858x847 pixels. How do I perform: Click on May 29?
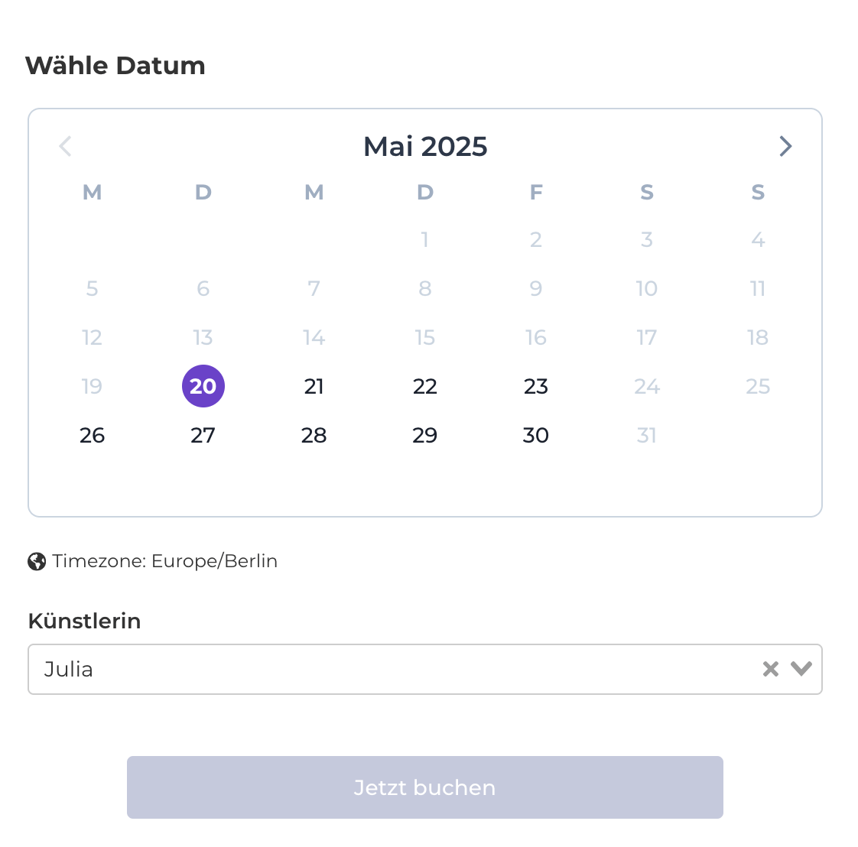[425, 435]
